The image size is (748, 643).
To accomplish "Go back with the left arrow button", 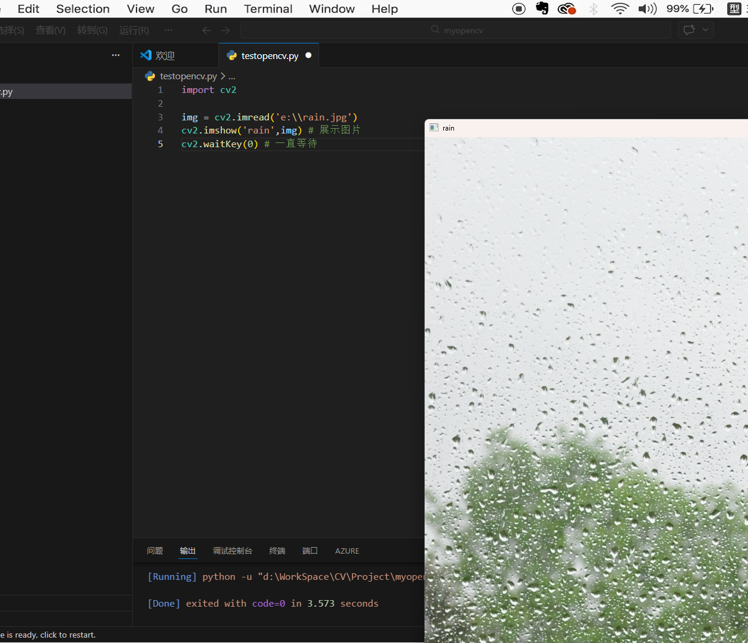I will [206, 30].
